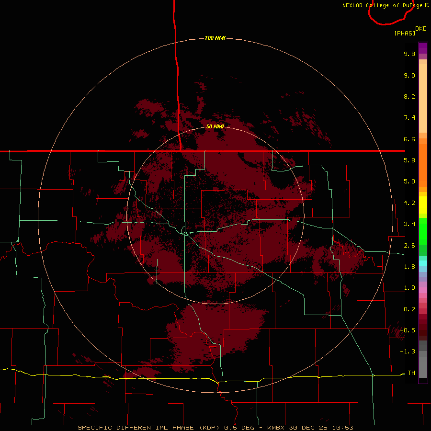Click the 1.0 scale value
The image size is (431, 431).
[x=409, y=288]
